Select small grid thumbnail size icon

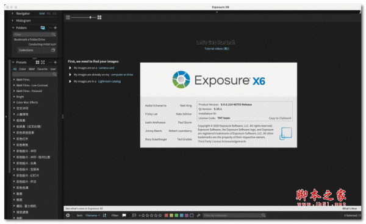coord(68,17)
